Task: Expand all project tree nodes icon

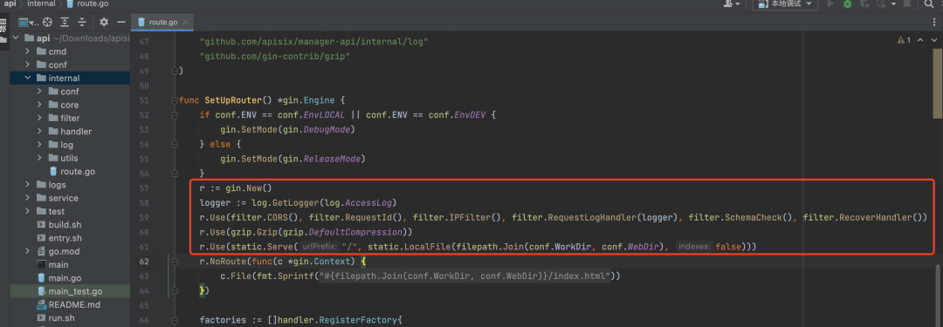Action: coord(65,23)
